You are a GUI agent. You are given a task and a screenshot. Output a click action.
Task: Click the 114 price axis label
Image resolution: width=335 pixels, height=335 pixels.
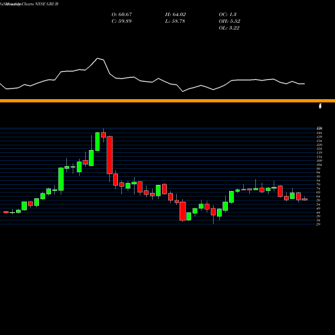[319, 157]
